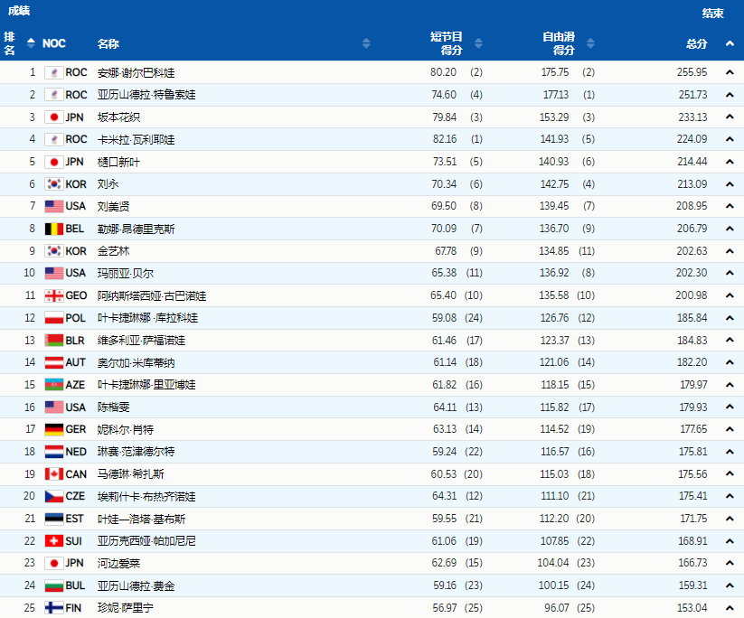Click the Canada flag in row 19
The image size is (744, 618).
click(x=54, y=473)
